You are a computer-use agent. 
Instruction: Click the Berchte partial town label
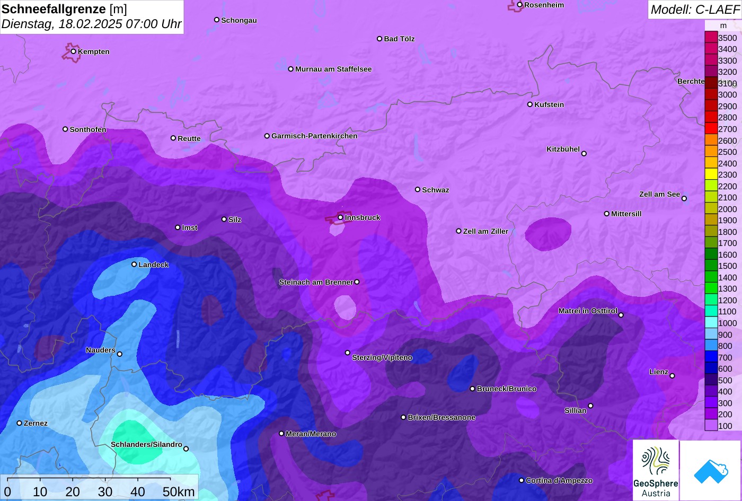(x=691, y=82)
